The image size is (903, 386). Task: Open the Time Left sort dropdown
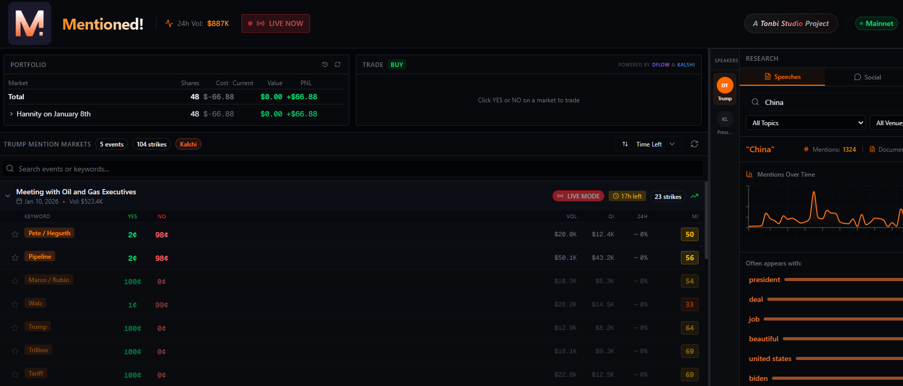[x=649, y=144]
